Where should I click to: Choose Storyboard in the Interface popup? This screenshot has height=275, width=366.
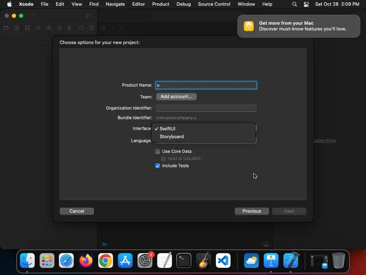(x=203, y=136)
